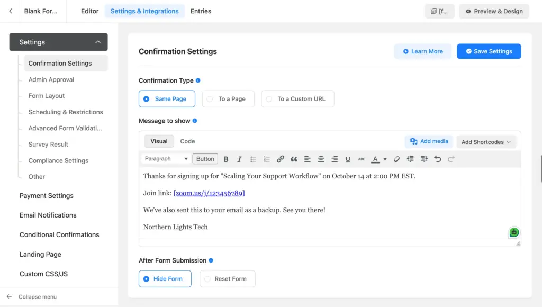Click into the message editor text area
The width and height of the screenshot is (542, 307).
[x=330, y=203]
